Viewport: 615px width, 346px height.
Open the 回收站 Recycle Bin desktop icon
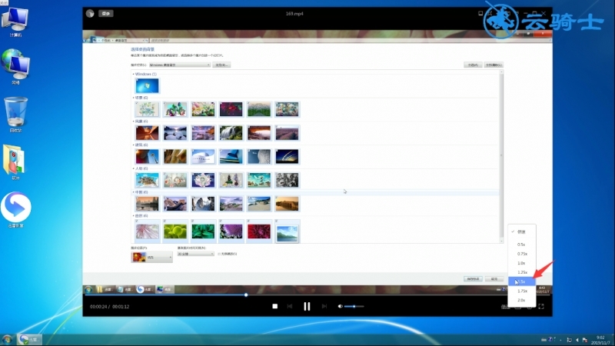(x=15, y=115)
